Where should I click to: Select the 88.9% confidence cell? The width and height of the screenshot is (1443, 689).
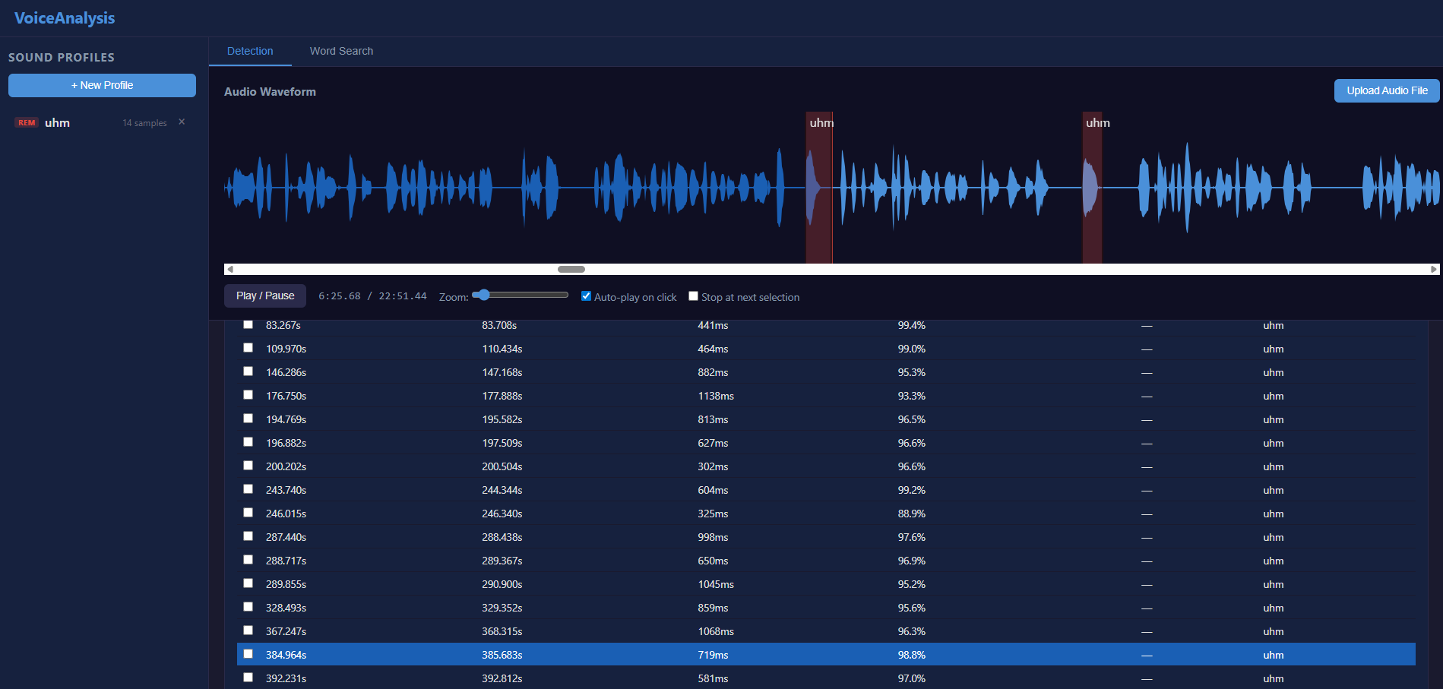click(912, 514)
